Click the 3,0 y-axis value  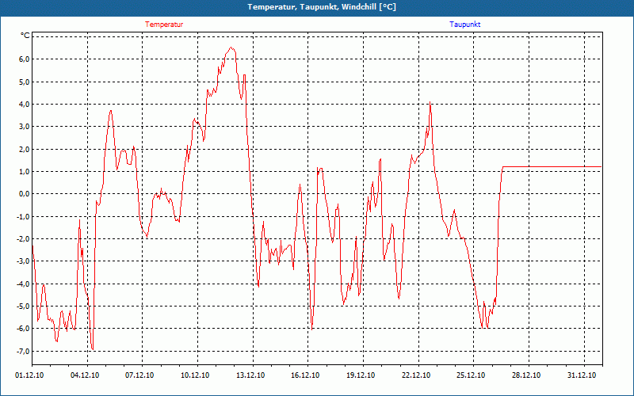[x=24, y=127]
